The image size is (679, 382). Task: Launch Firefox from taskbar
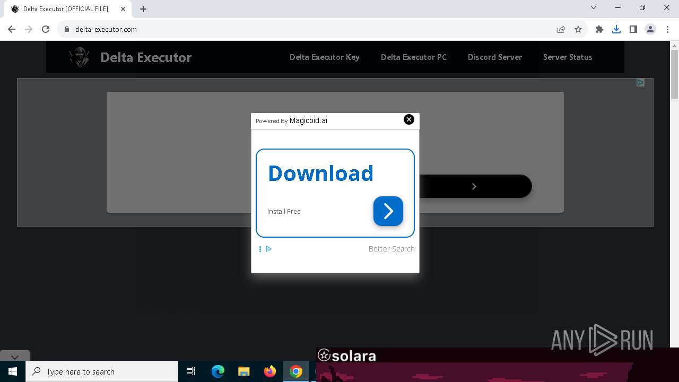coord(270,371)
